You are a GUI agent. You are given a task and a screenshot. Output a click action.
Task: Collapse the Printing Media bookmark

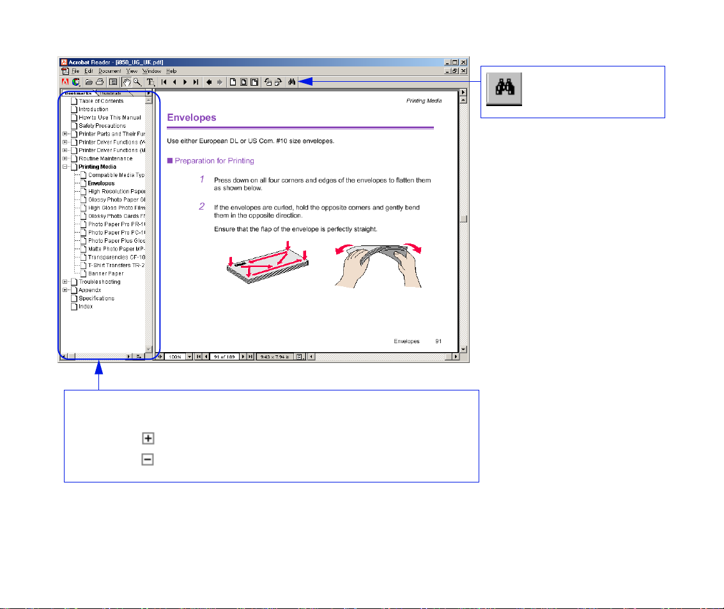click(x=65, y=167)
